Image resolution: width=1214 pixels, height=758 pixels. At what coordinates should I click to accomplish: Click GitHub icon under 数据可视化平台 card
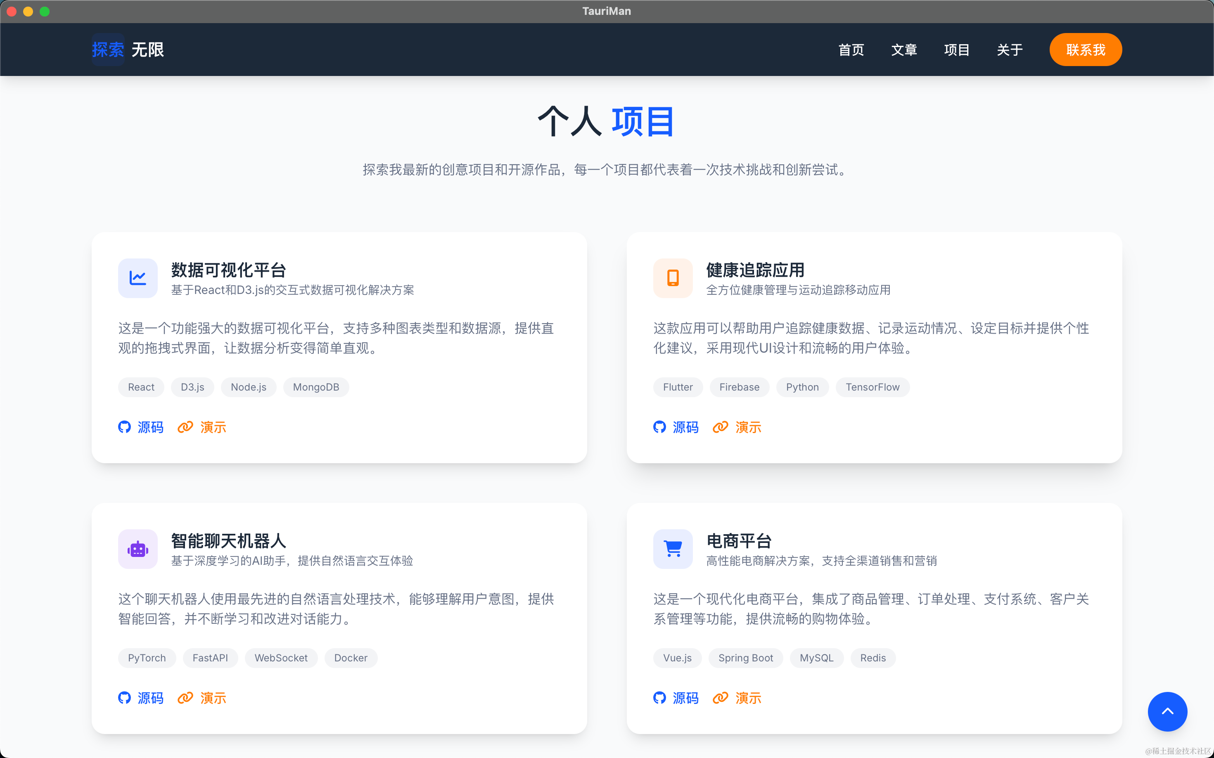[x=124, y=427]
